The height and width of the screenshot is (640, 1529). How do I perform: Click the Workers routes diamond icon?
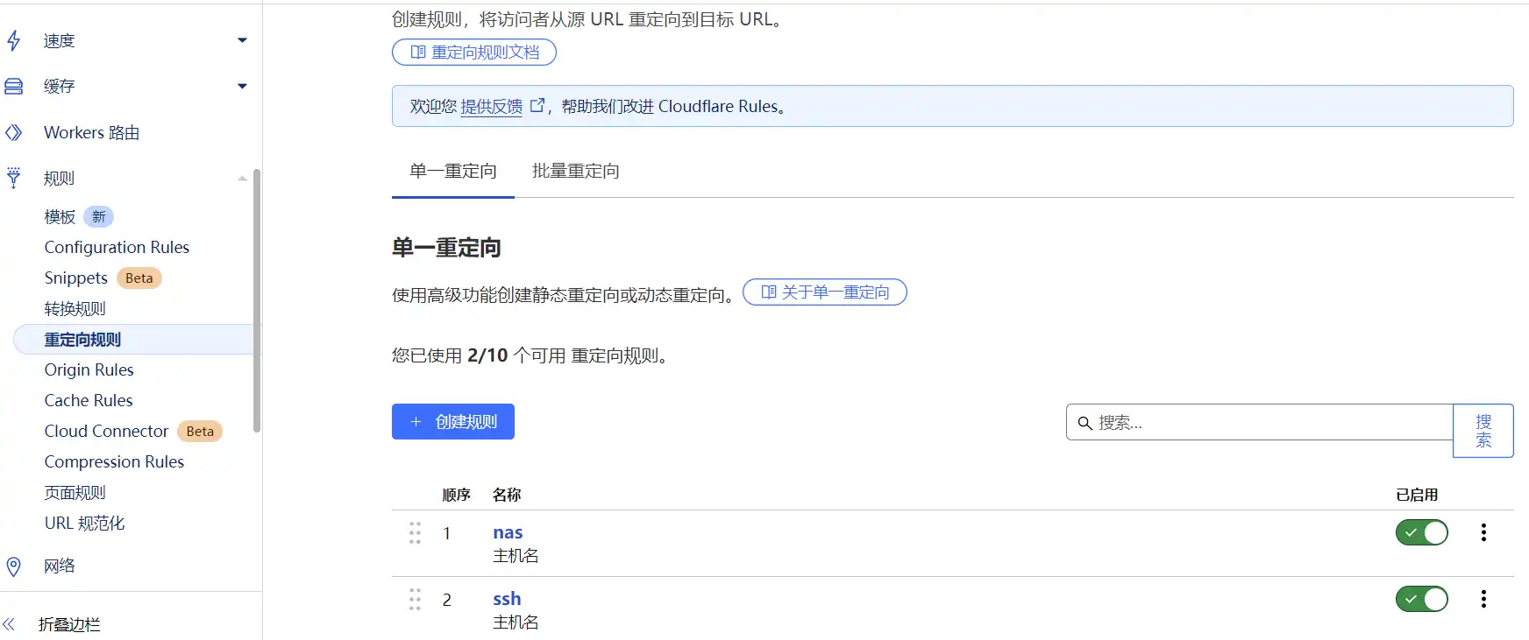(x=13, y=132)
